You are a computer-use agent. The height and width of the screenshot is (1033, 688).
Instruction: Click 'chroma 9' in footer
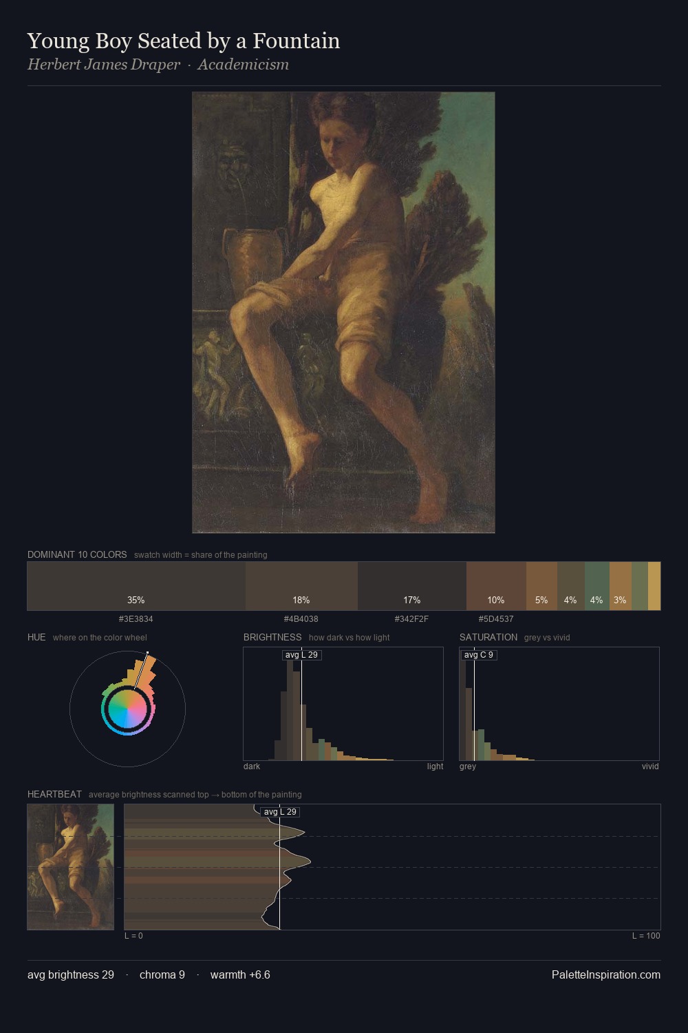click(162, 975)
